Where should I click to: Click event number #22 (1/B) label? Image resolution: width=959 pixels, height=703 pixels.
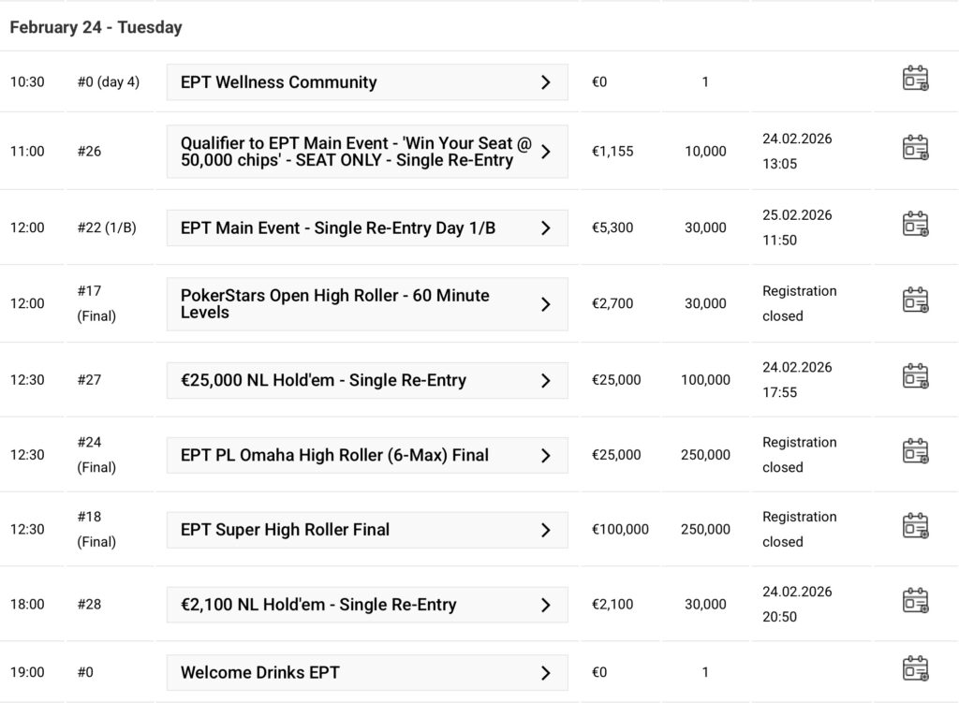(106, 227)
